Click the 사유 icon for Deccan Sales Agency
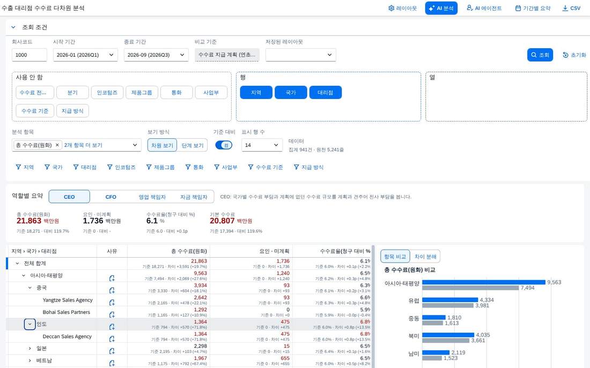Viewport: 590px width, 368px height. 112,339
